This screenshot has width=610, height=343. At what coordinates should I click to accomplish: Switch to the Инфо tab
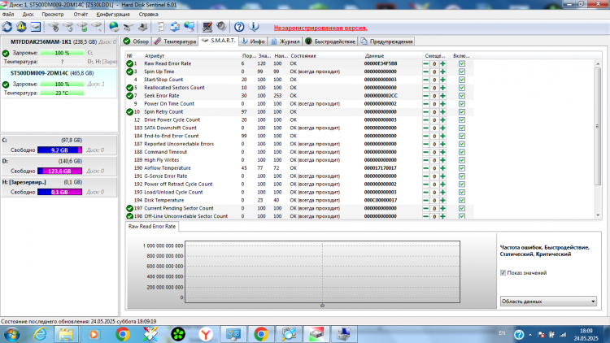[253, 41]
